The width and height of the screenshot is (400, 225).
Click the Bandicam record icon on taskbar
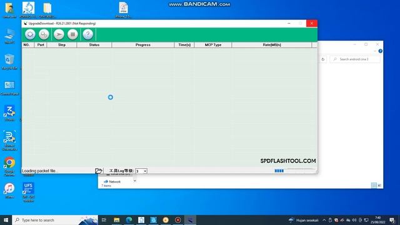click(177, 220)
